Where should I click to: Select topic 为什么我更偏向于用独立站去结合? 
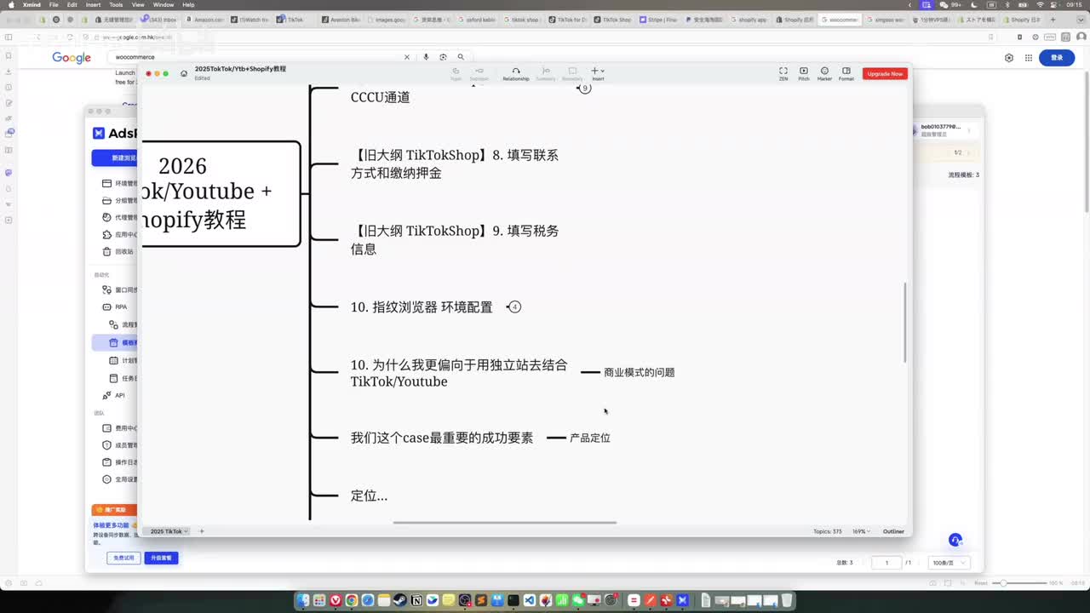459,373
